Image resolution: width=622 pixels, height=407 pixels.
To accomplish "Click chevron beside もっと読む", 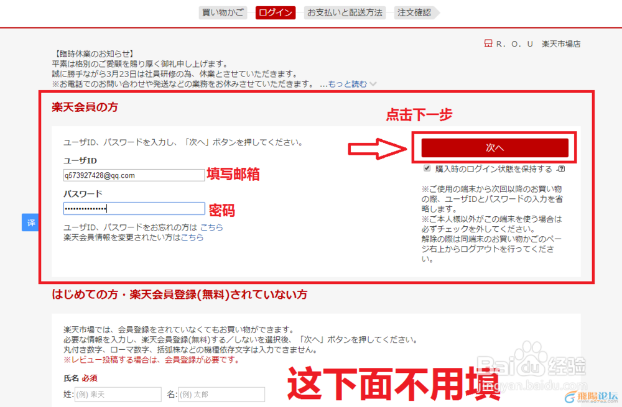I will point(373,84).
